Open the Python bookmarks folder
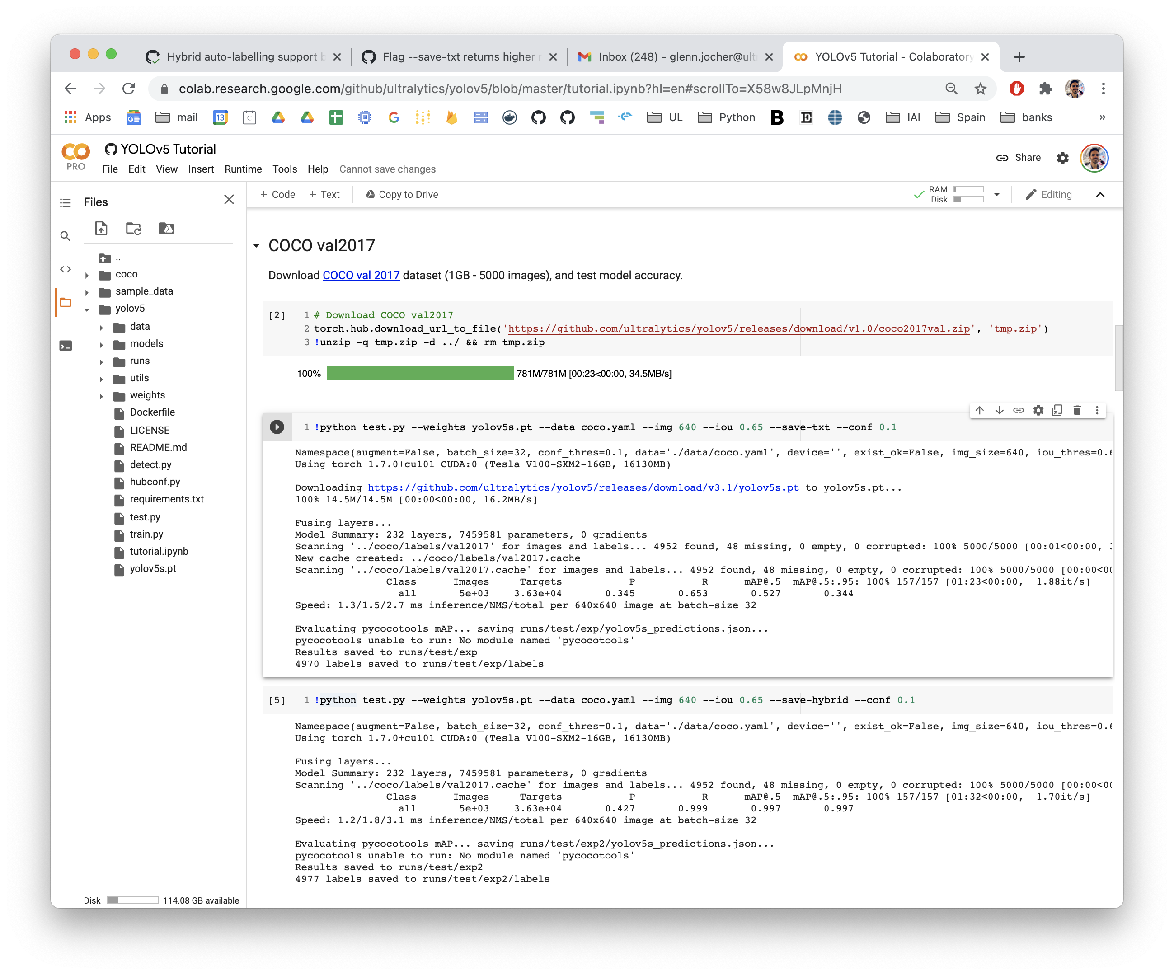Viewport: 1174px width, 975px height. [727, 117]
